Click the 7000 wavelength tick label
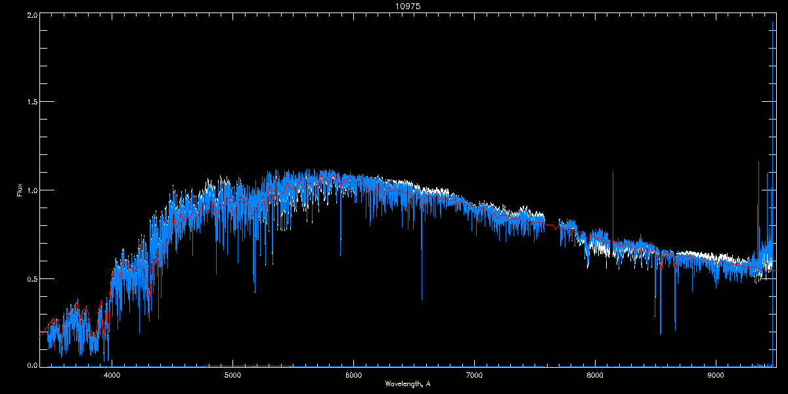The image size is (788, 394). click(474, 375)
